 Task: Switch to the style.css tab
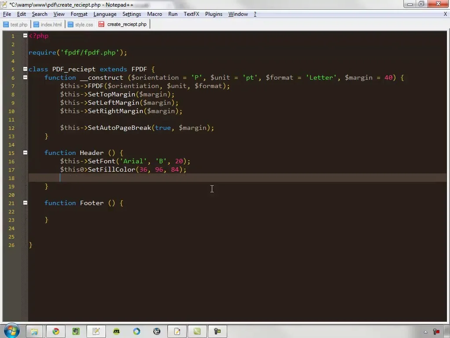81,25
